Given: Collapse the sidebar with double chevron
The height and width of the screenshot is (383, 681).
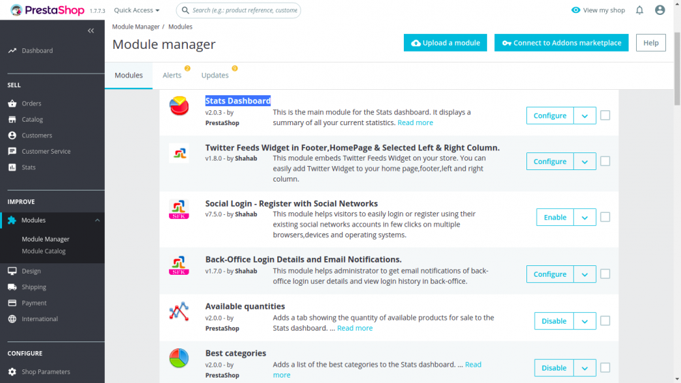Looking at the screenshot, I should (x=91, y=31).
